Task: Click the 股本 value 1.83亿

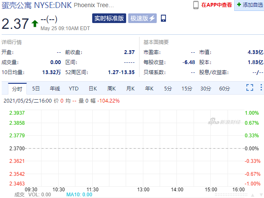Action: 256,62
